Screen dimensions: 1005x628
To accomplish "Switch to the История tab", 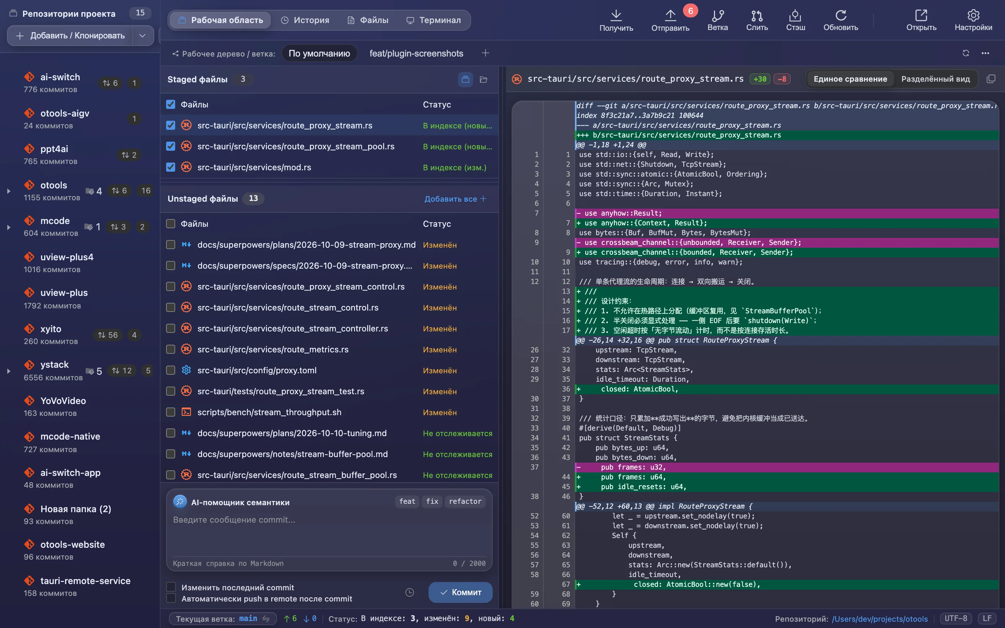I will [x=305, y=20].
